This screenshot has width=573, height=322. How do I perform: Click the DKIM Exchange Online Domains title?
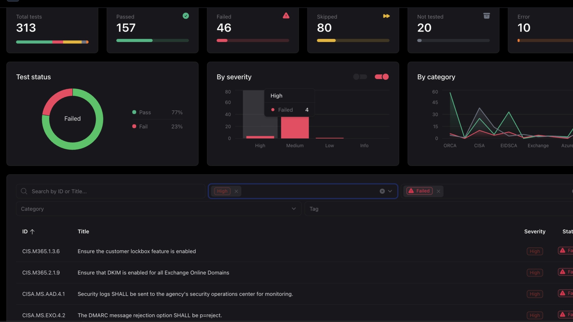153,273
